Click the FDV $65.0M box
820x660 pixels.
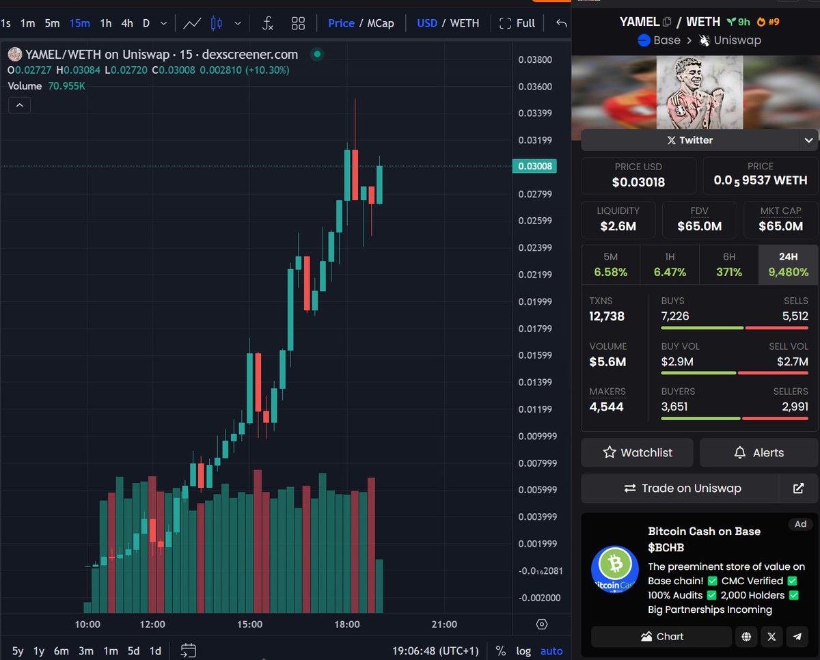click(699, 219)
